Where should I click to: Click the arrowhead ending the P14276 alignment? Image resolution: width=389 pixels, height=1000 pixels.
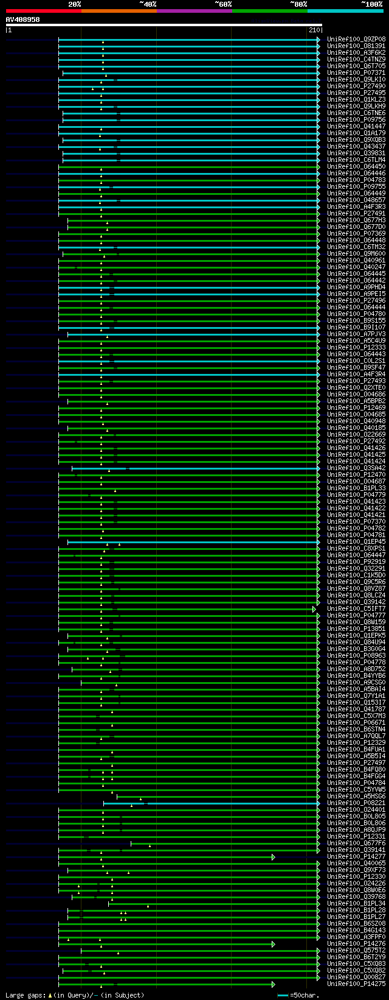[x=274, y=944]
